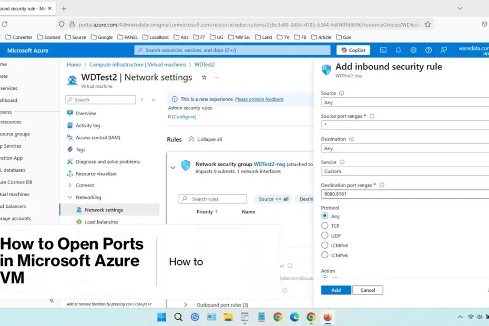The width and height of the screenshot is (489, 326).
Task: Click the Copilot button
Action: (353, 50)
